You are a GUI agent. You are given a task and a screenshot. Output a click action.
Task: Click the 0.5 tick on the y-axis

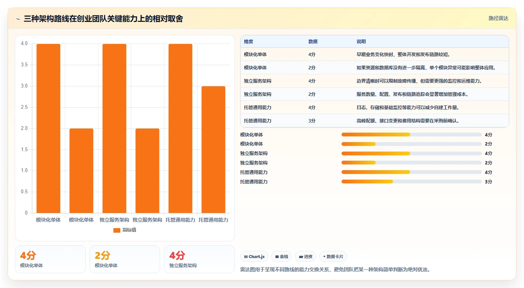tap(24, 192)
